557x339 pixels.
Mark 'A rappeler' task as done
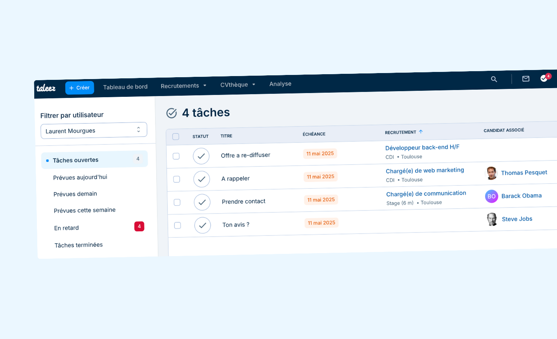(x=202, y=179)
